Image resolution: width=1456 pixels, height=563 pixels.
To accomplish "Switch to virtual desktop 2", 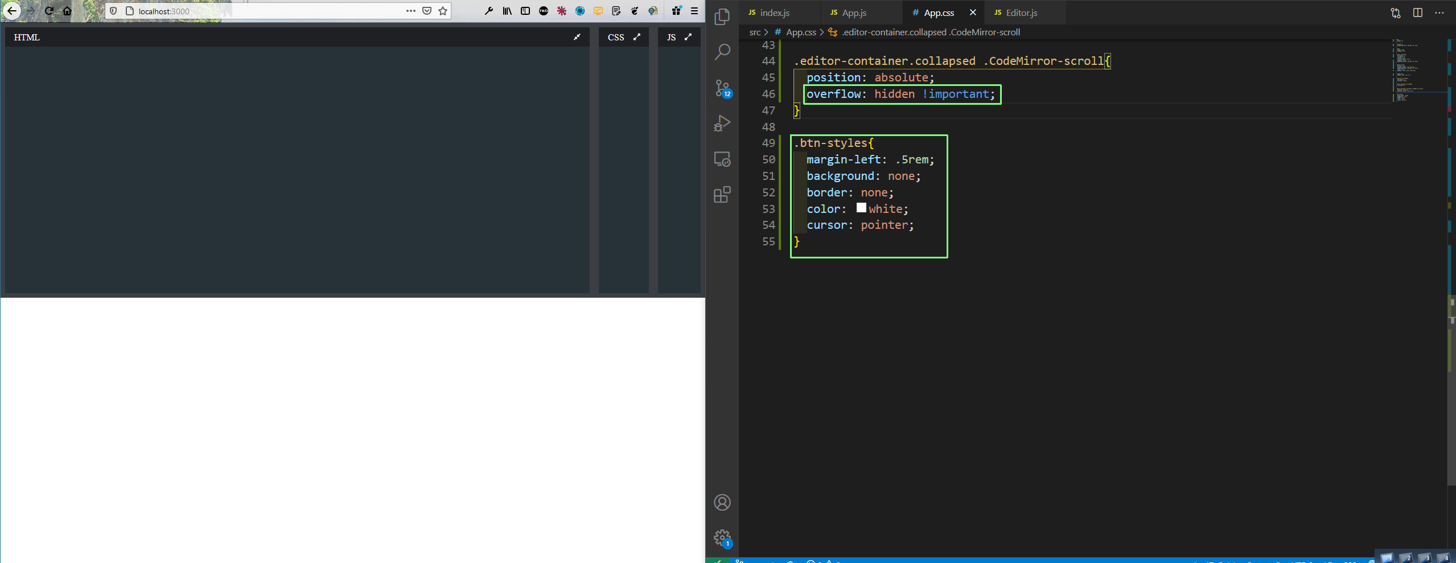I will [x=1406, y=557].
